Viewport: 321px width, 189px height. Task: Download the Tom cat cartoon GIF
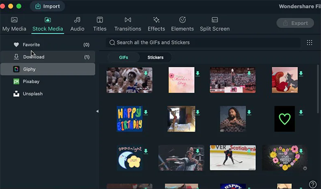point(301,73)
